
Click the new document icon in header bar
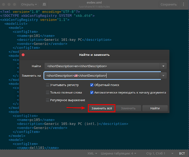(44, 4)
